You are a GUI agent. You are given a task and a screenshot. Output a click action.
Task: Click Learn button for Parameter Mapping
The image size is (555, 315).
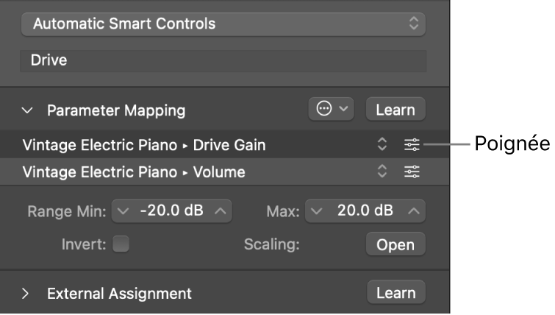point(395,110)
